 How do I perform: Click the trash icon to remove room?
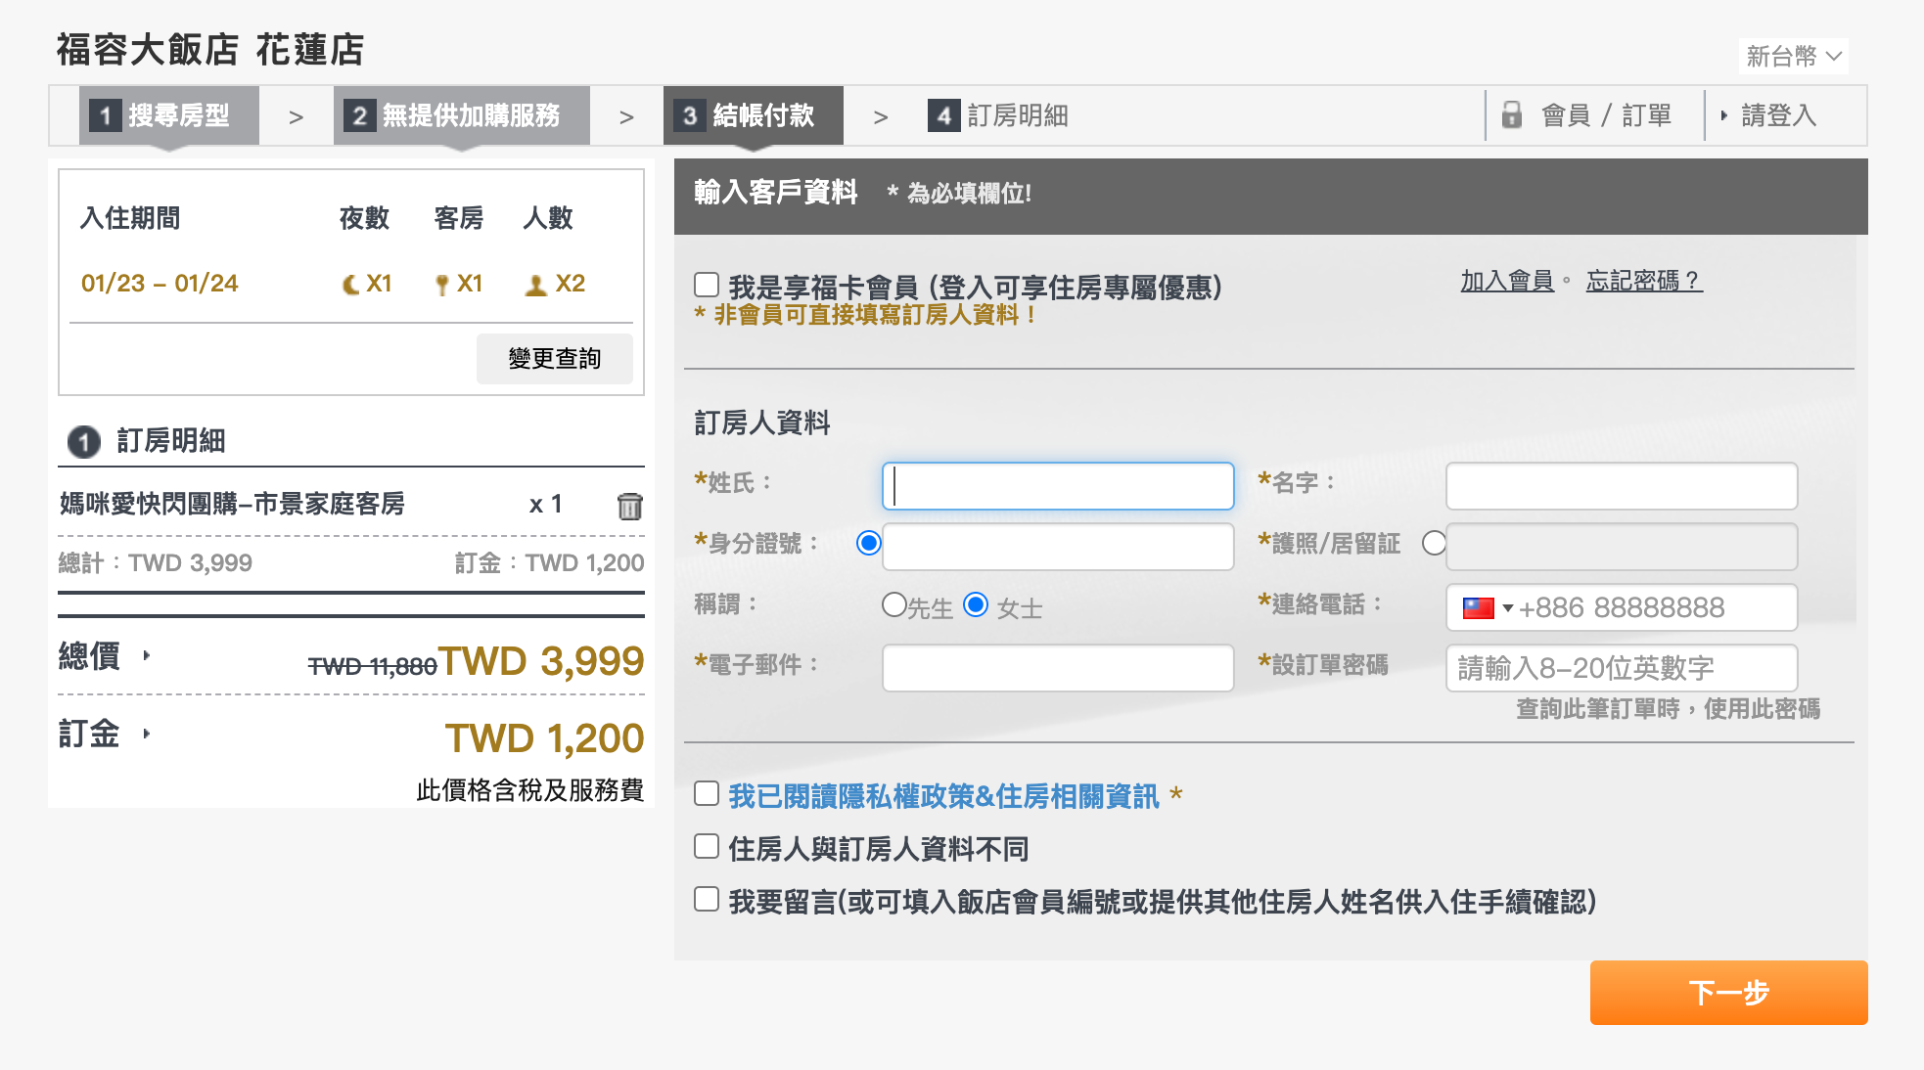[x=629, y=506]
